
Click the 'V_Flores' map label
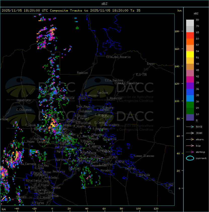(38, 203)
